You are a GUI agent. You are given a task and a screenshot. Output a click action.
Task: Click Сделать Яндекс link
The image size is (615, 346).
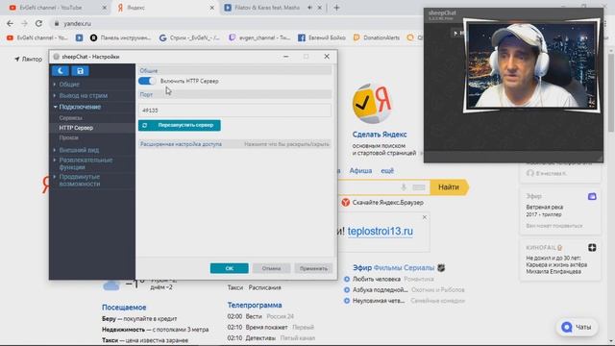click(380, 135)
